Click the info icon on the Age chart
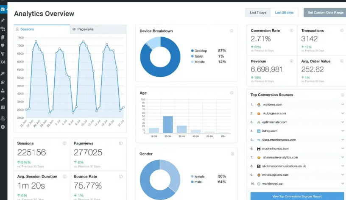The image size is (346, 200). 232,93
